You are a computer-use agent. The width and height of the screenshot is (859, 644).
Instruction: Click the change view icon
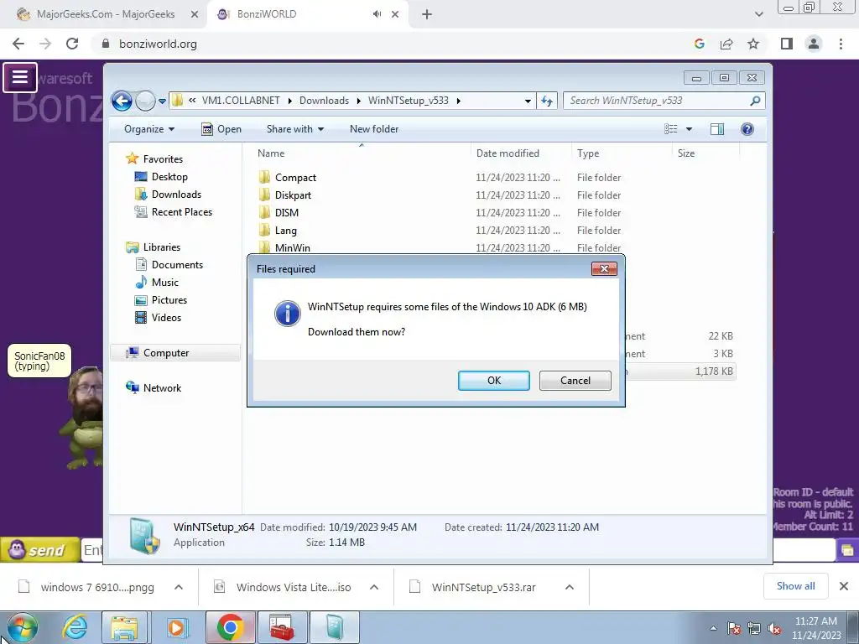[x=671, y=129]
